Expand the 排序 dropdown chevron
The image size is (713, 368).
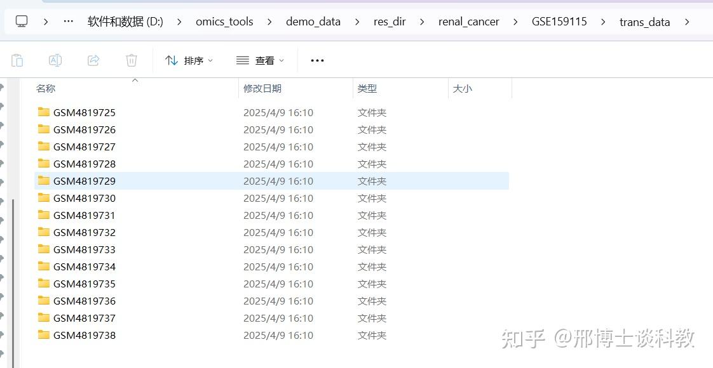click(210, 60)
